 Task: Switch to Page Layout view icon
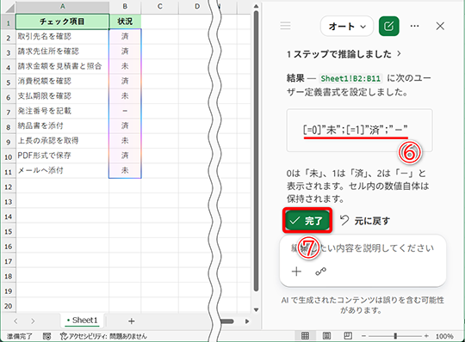click(326, 336)
